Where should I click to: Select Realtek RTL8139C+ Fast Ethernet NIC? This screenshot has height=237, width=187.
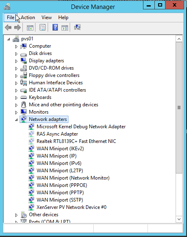(76, 141)
